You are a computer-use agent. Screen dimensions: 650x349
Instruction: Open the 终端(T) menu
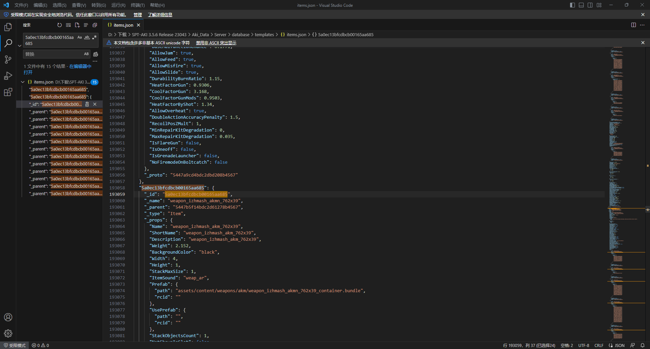(x=137, y=5)
